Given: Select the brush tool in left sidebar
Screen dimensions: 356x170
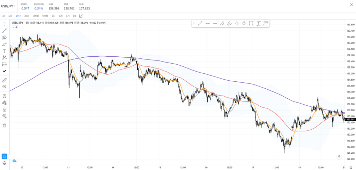Looking at the screenshot, I should pos(5,44).
